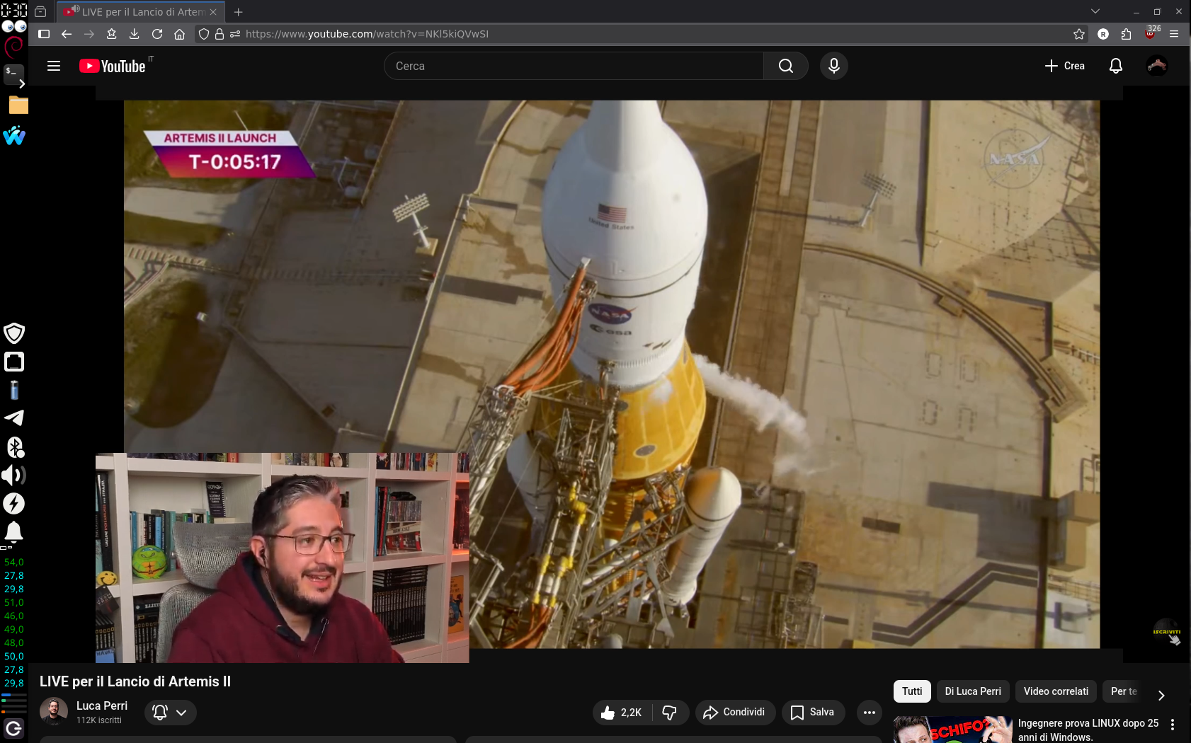Open the account avatar menu
Screen dimensions: 1191x743
pyautogui.click(x=1156, y=66)
